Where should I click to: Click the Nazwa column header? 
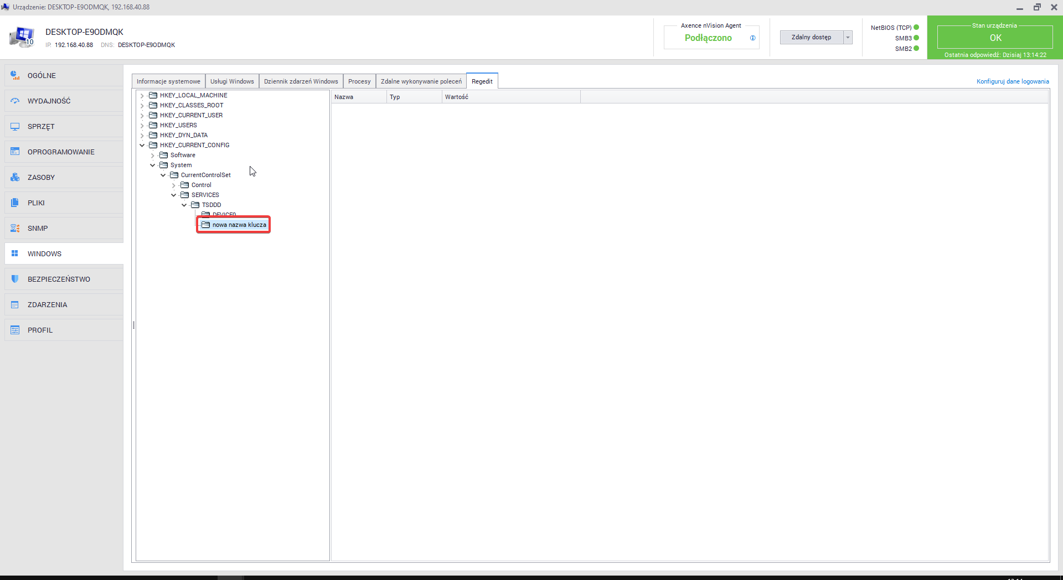pos(358,97)
